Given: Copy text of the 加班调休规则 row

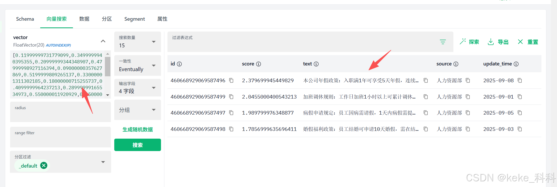Looking at the screenshot, I should tap(426, 97).
